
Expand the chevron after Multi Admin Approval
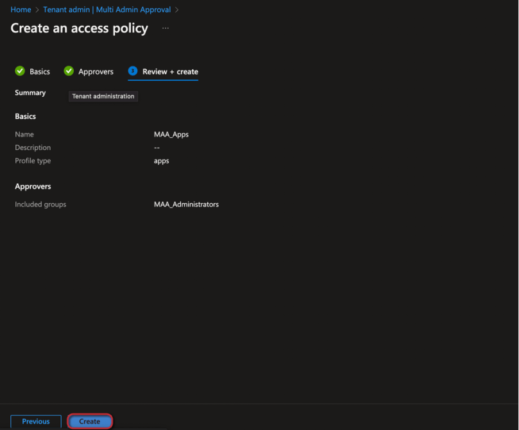point(178,10)
